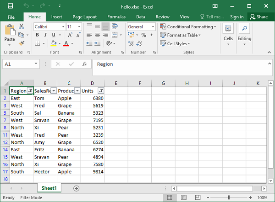This screenshot has width=275, height=202.
Task: Toggle Italic formatting
Action: (x=45, y=35)
